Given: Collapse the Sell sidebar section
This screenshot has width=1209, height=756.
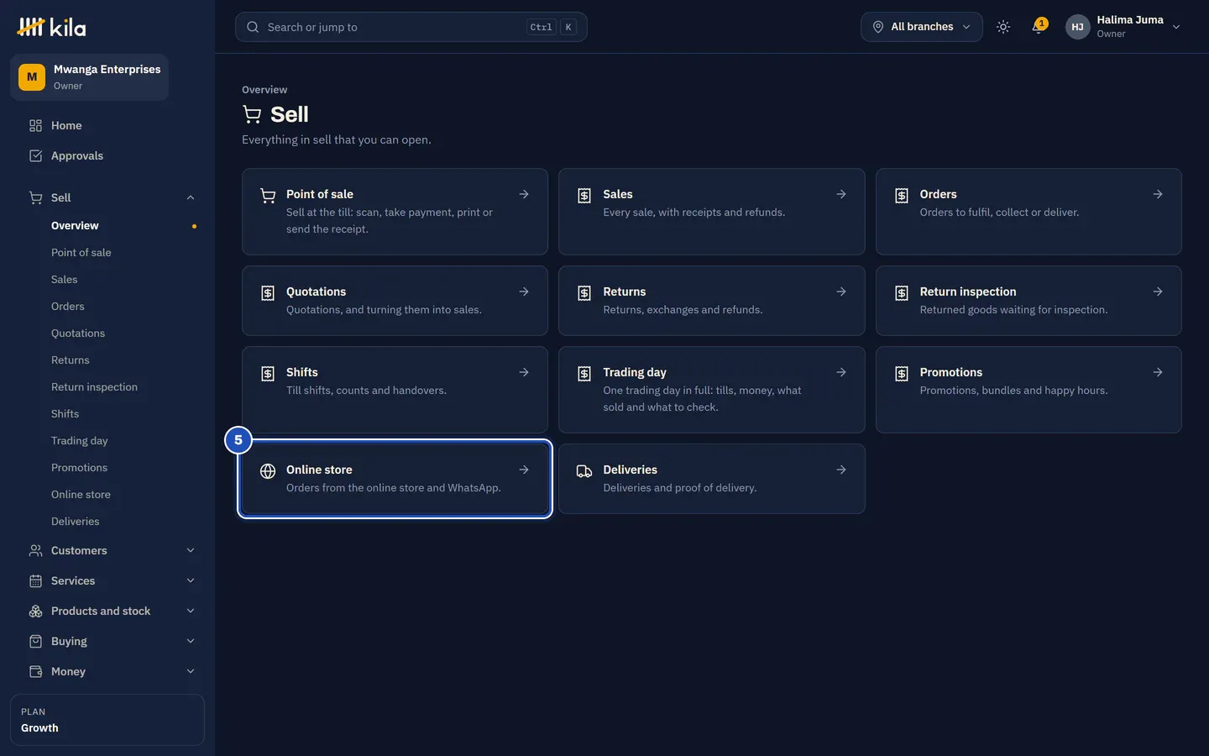Looking at the screenshot, I should pos(191,197).
